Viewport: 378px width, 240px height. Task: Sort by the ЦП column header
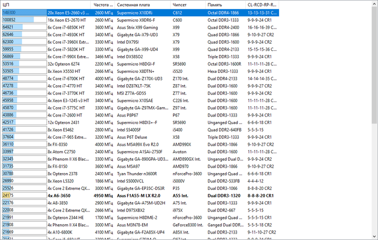[x=46, y=5]
